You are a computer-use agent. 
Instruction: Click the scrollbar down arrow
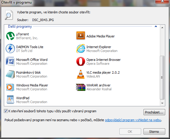(162, 103)
